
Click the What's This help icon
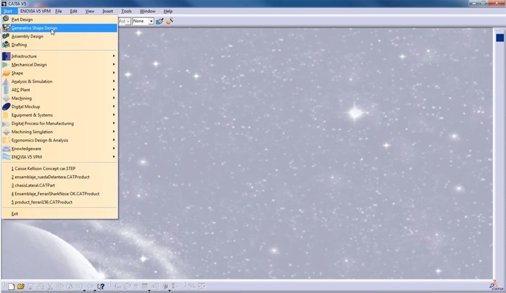coord(101,286)
